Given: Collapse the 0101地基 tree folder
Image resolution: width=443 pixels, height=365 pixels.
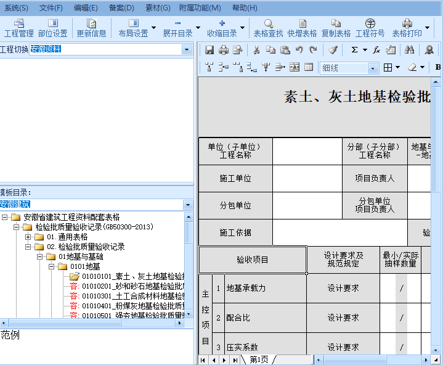Looking at the screenshot, I should coord(52,266).
